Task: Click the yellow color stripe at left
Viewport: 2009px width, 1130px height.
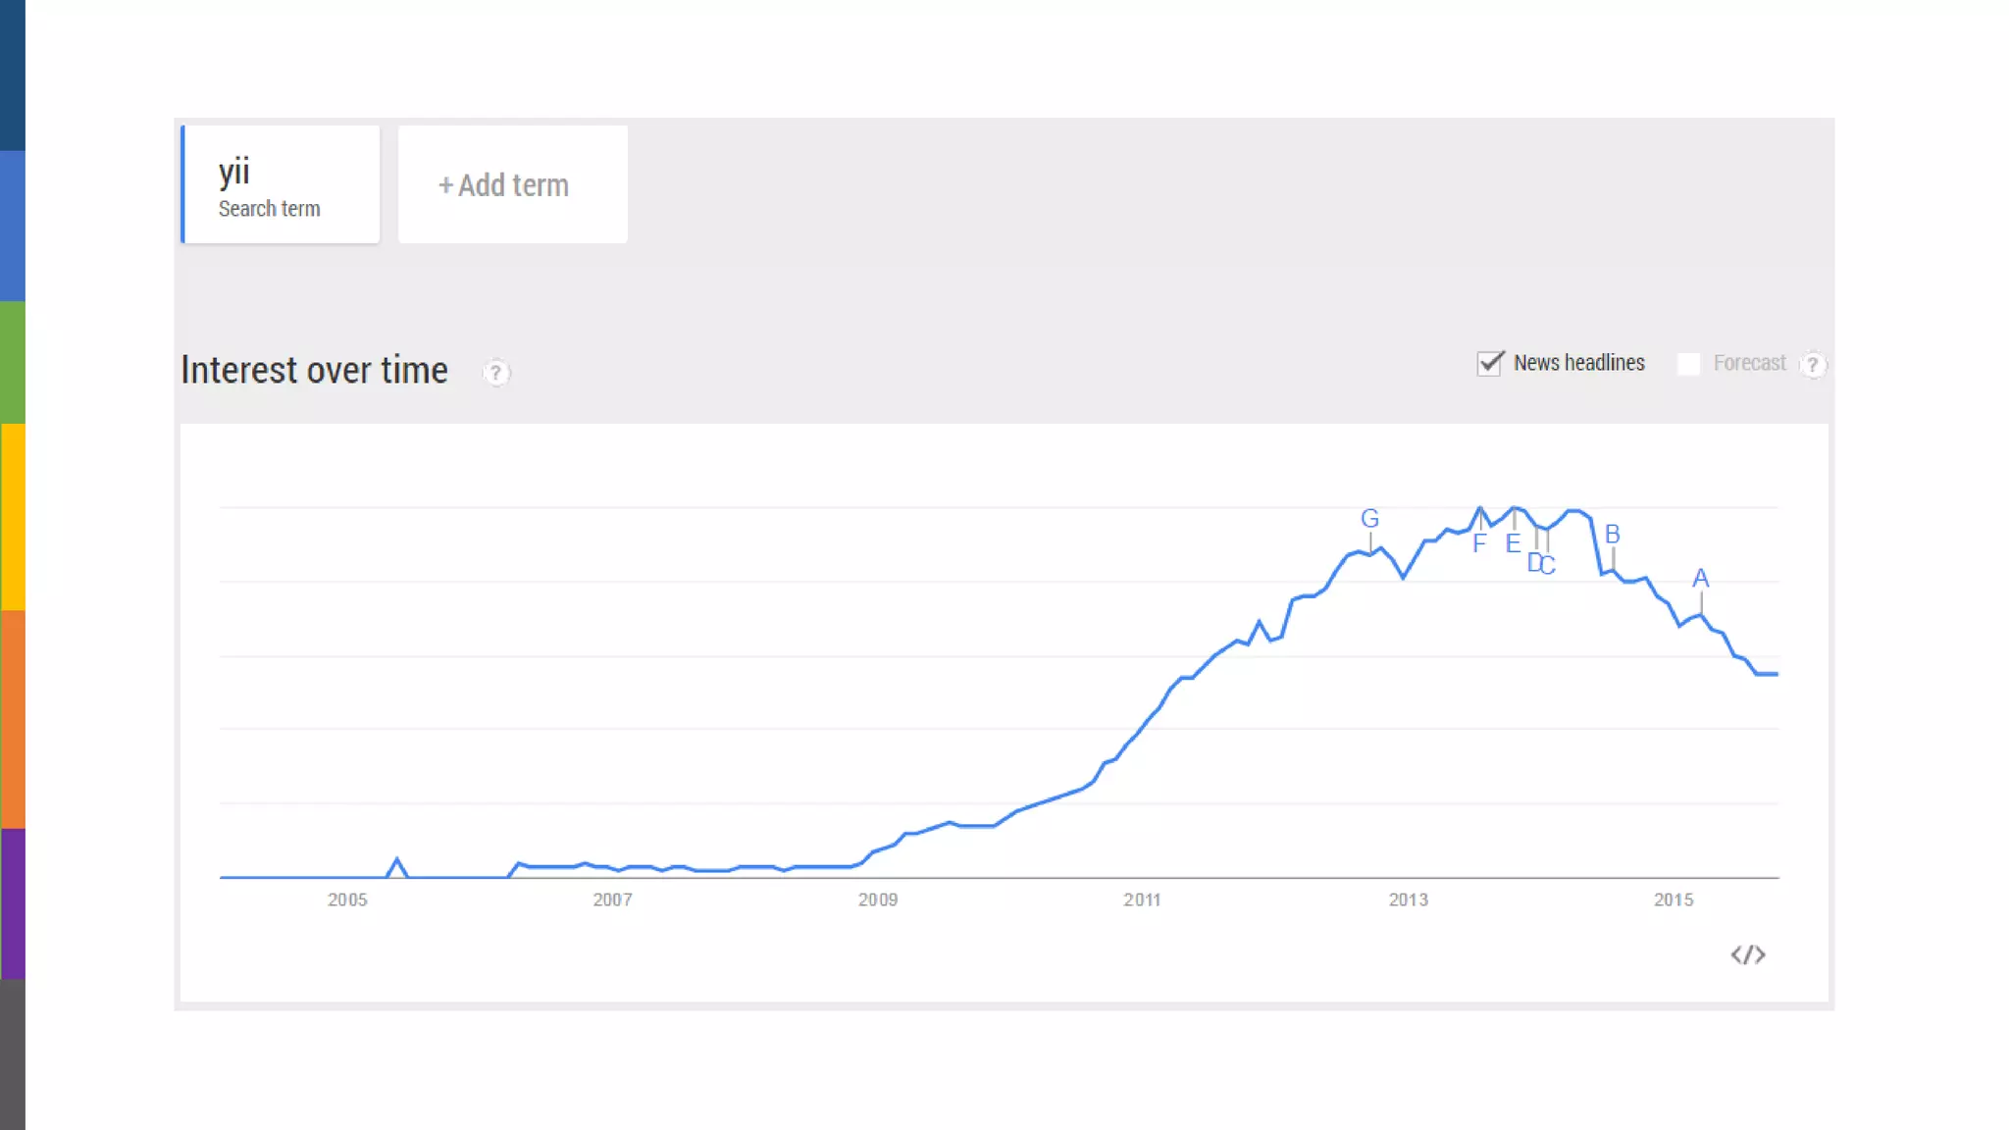Action: (x=13, y=517)
